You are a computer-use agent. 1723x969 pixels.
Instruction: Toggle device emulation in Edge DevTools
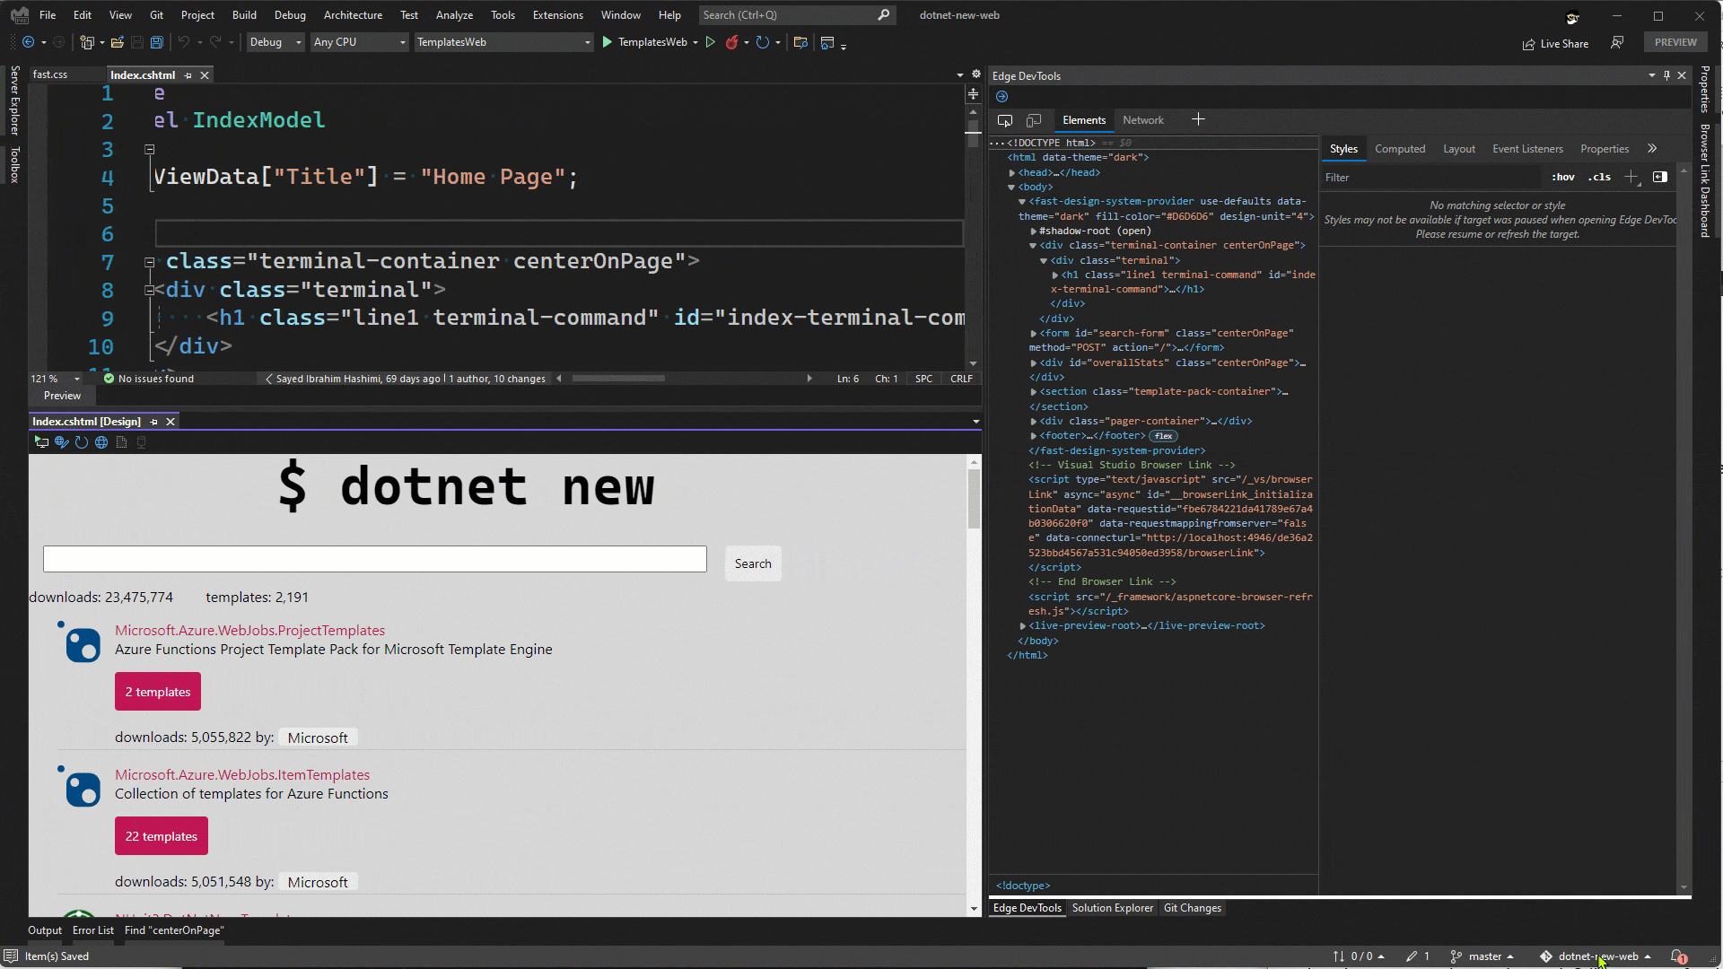(1034, 120)
